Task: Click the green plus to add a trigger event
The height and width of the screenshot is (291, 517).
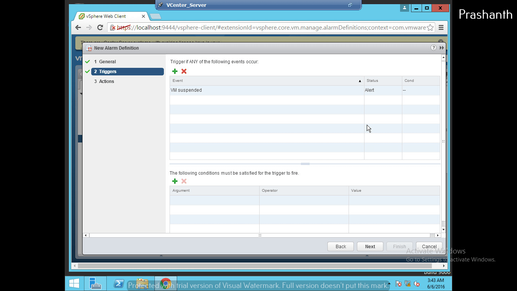Action: (x=174, y=71)
